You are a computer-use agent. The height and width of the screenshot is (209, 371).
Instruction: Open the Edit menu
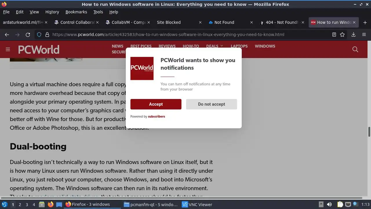pos(20,12)
